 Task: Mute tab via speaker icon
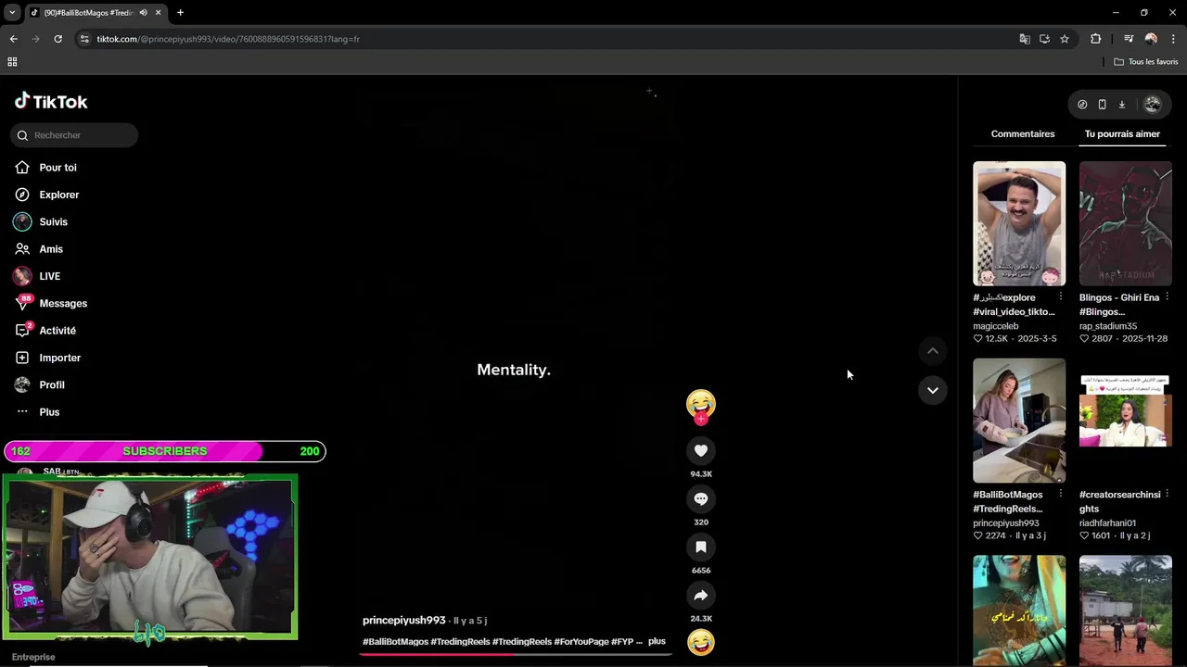[143, 13]
